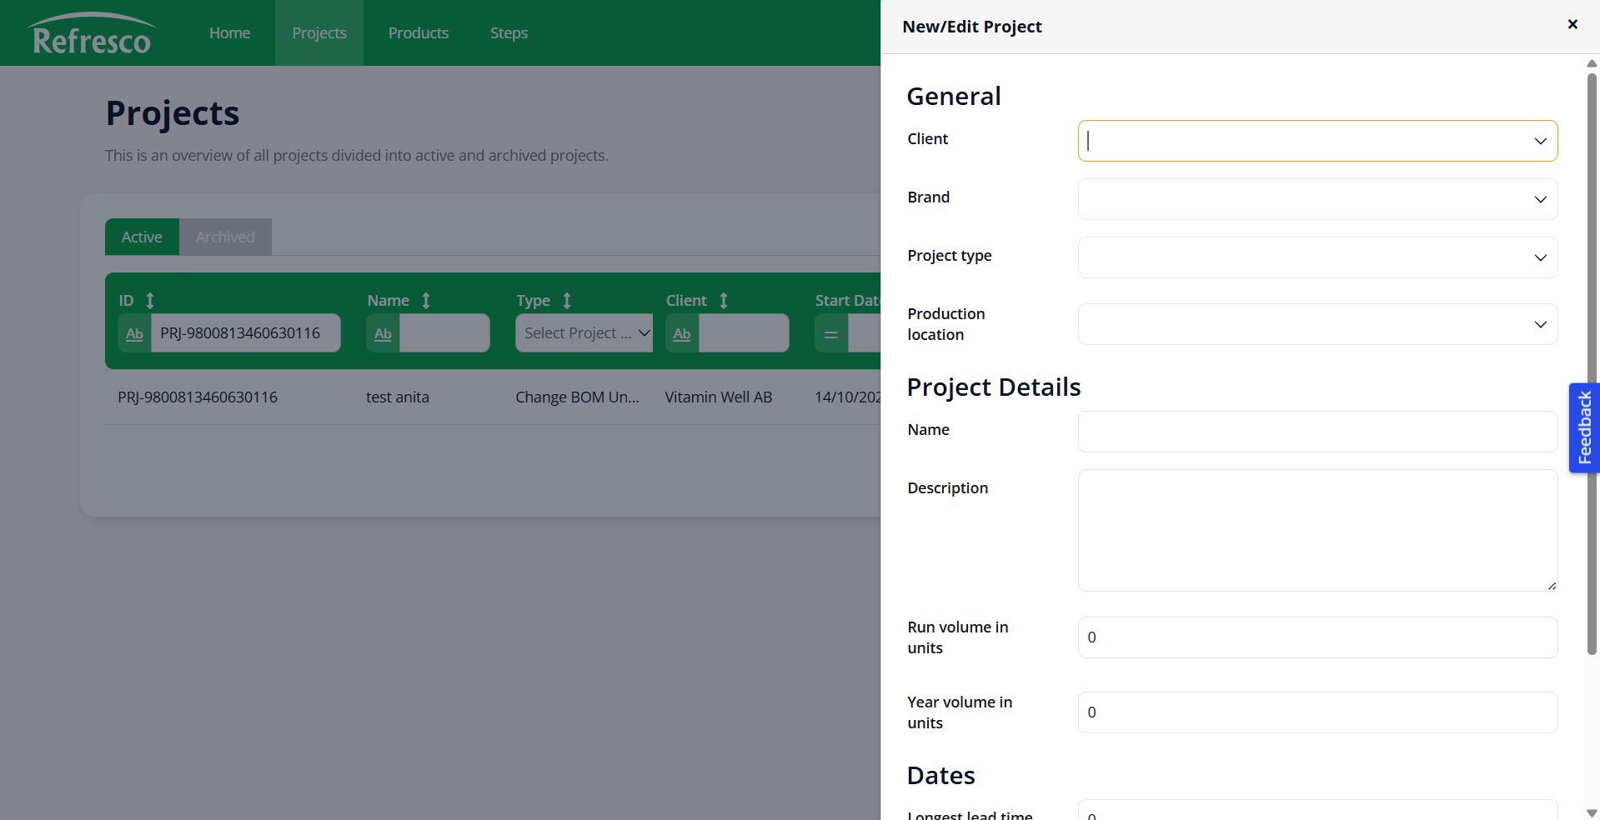Screen dimensions: 1600x820
Task: Click the Description field resize handle
Action: [x=1552, y=586]
